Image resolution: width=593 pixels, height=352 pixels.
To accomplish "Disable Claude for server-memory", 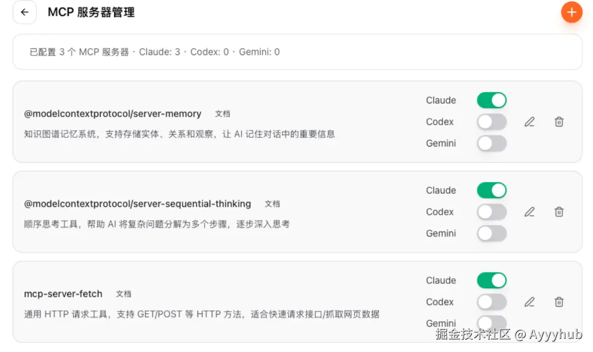I will click(491, 100).
